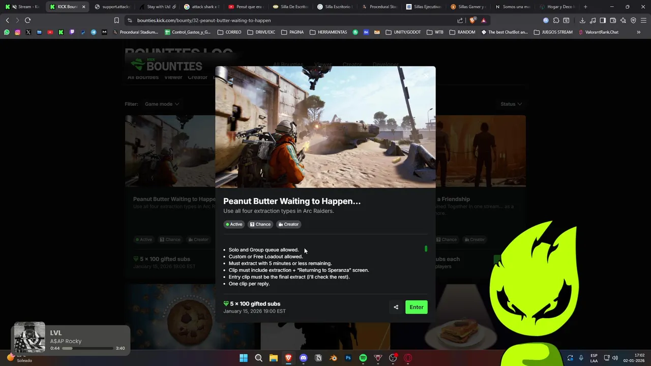
Task: Open browser extensions puzzle icon
Action: pyautogui.click(x=556, y=20)
